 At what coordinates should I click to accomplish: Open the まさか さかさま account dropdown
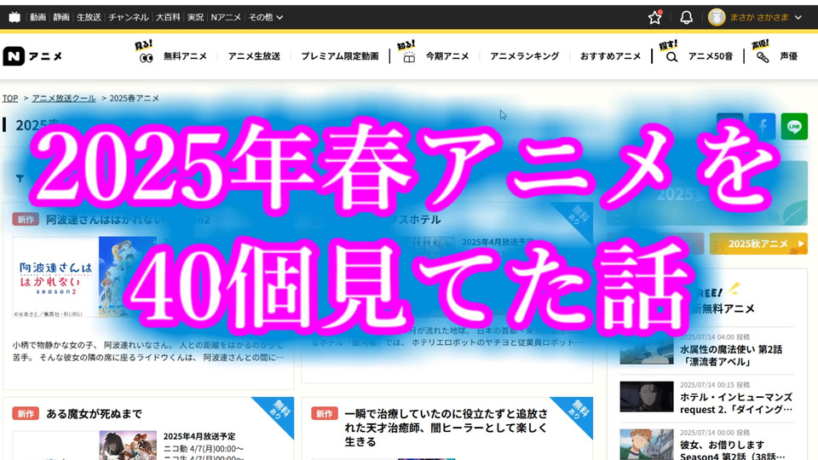(x=765, y=17)
